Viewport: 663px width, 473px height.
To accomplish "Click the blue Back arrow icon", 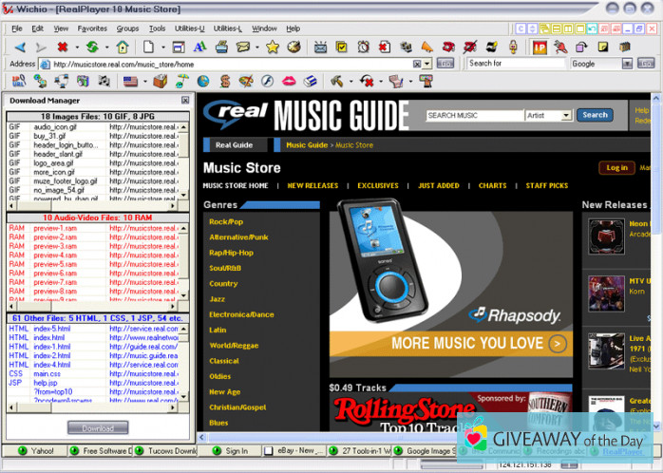I will (x=19, y=47).
